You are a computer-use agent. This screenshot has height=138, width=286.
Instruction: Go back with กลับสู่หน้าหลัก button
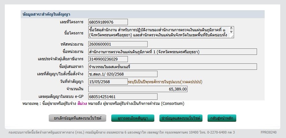tap(222, 118)
